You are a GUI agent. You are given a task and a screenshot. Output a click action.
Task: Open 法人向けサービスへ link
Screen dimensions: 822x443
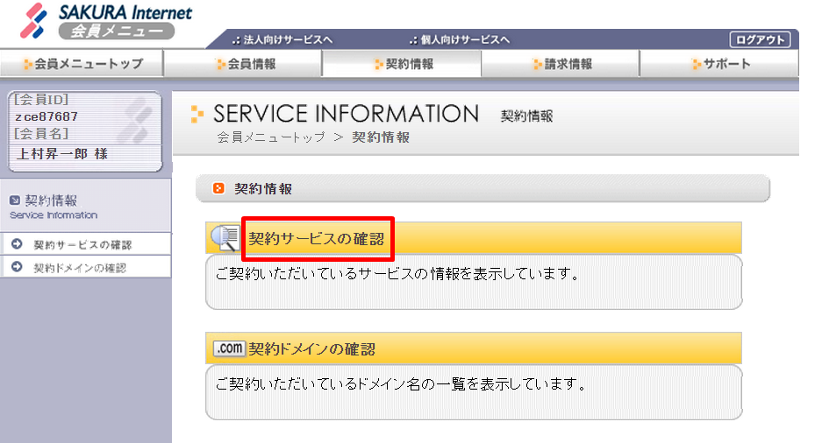coord(282,39)
